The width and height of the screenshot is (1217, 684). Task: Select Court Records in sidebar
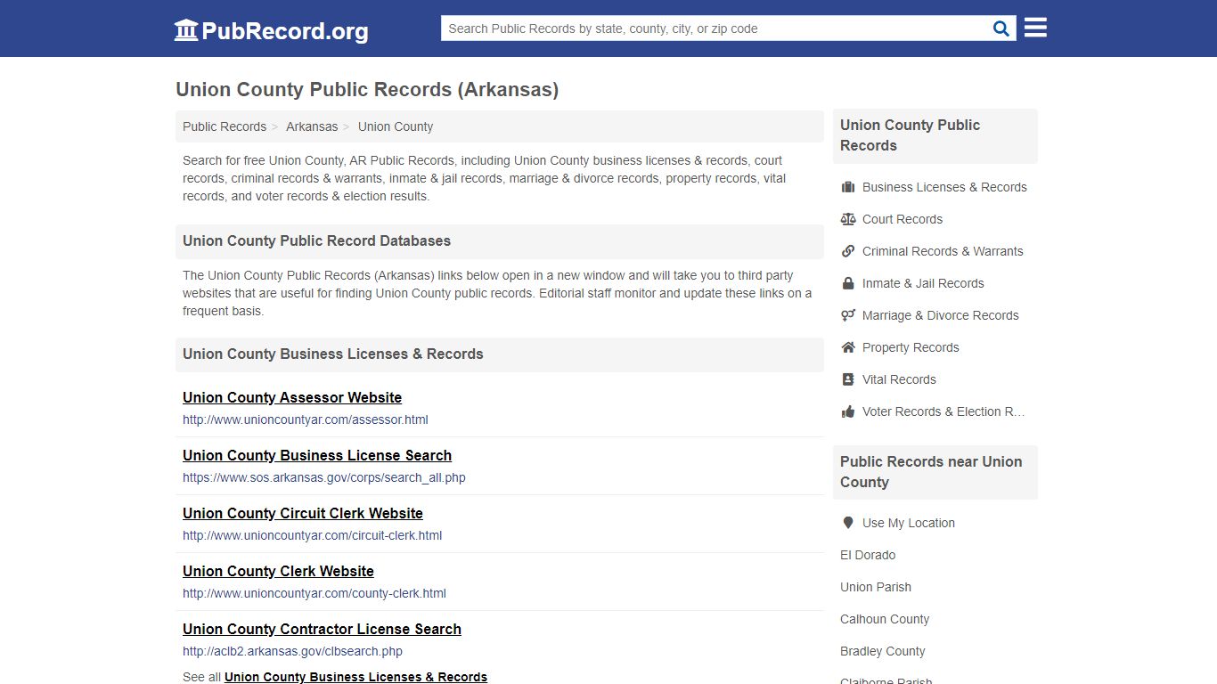[903, 219]
